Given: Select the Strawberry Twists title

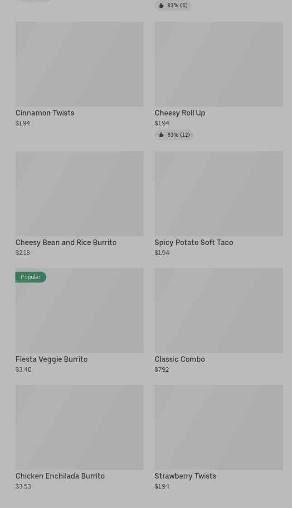Looking at the screenshot, I should click(x=185, y=476).
